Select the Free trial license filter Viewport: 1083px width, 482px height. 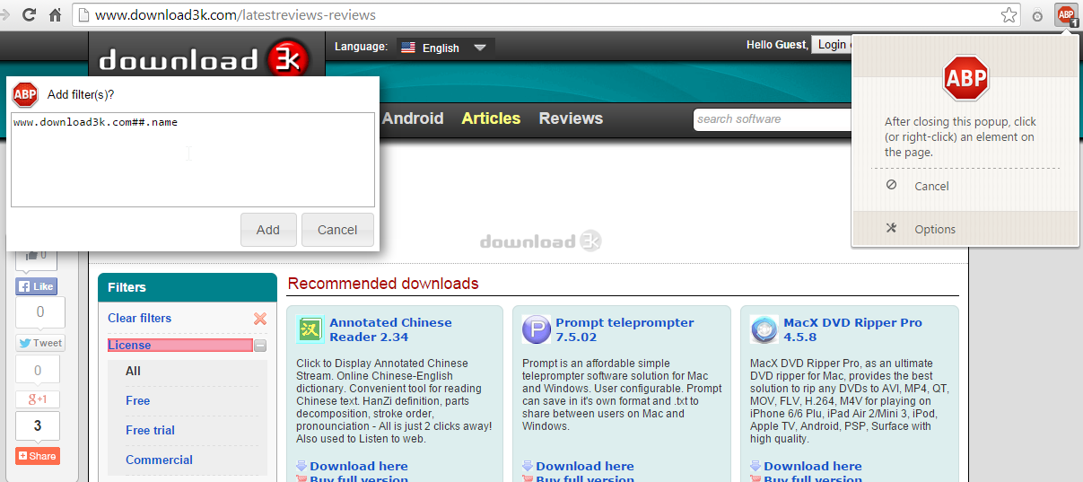[x=150, y=430]
